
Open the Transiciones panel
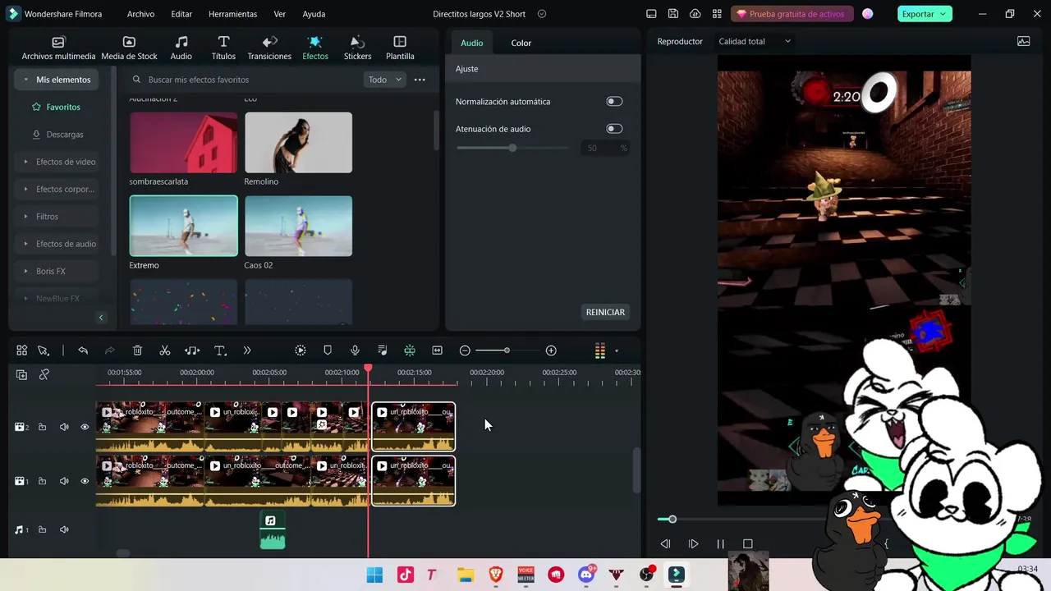[x=269, y=48]
